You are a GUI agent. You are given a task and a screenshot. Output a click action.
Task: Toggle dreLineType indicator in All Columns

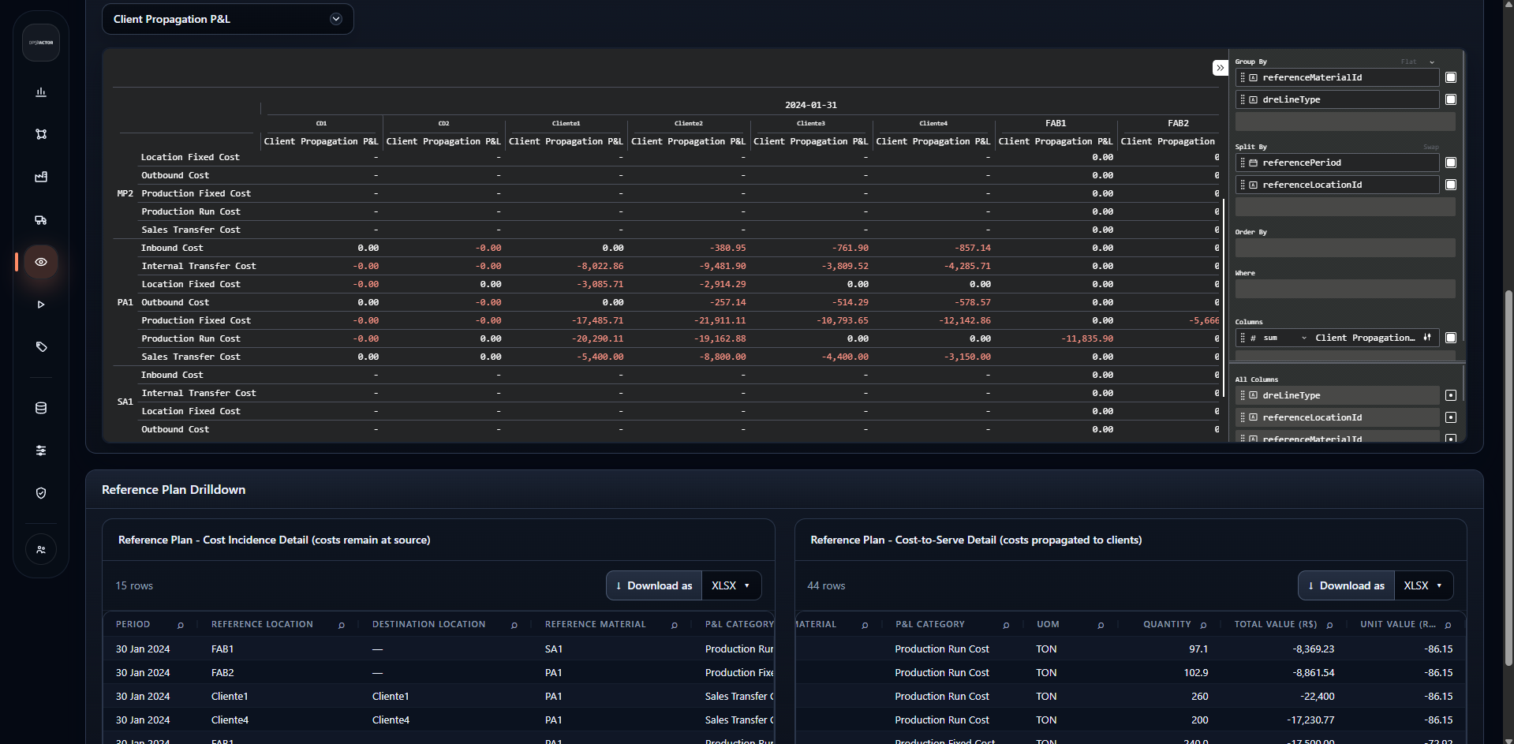1451,395
